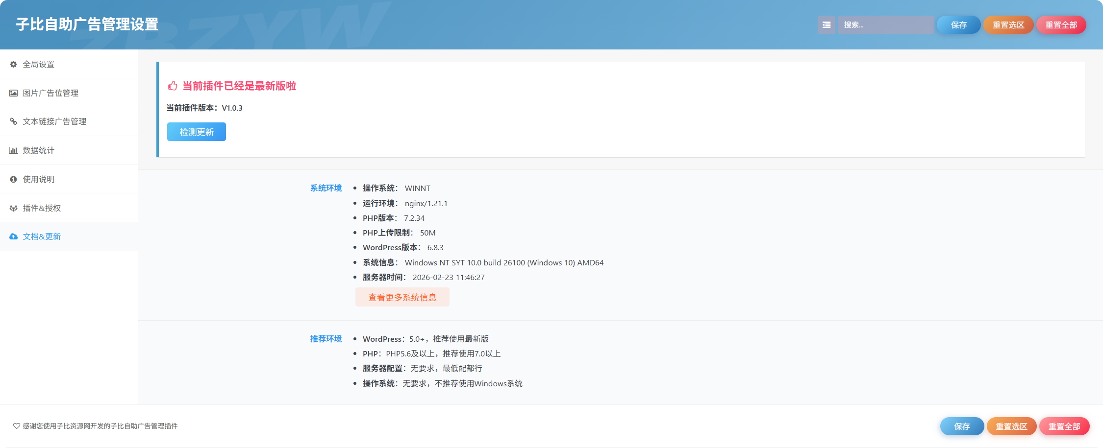The height and width of the screenshot is (448, 1103).
Task: Click 查看更多系统信息 button
Action: [402, 297]
